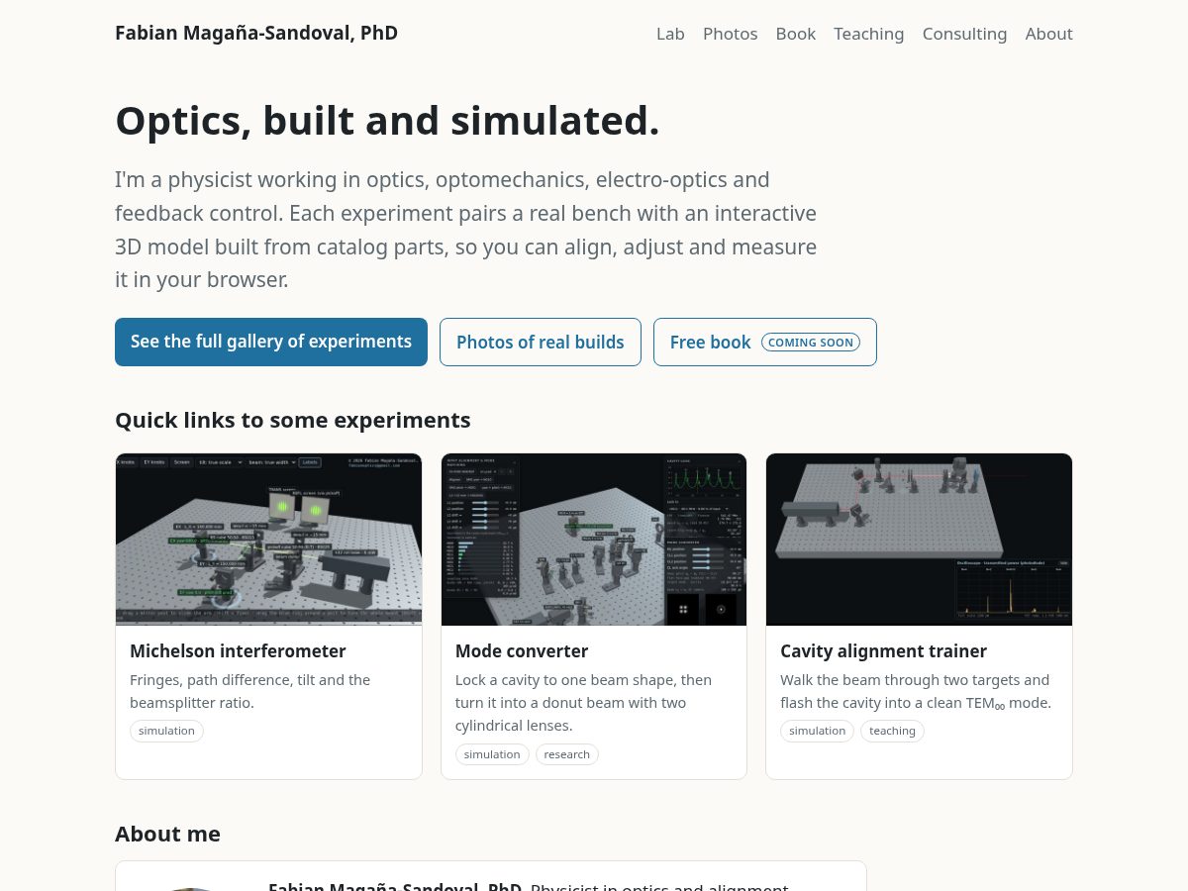
Task: Click the Optics, built and simulated headline
Action: pos(387,121)
